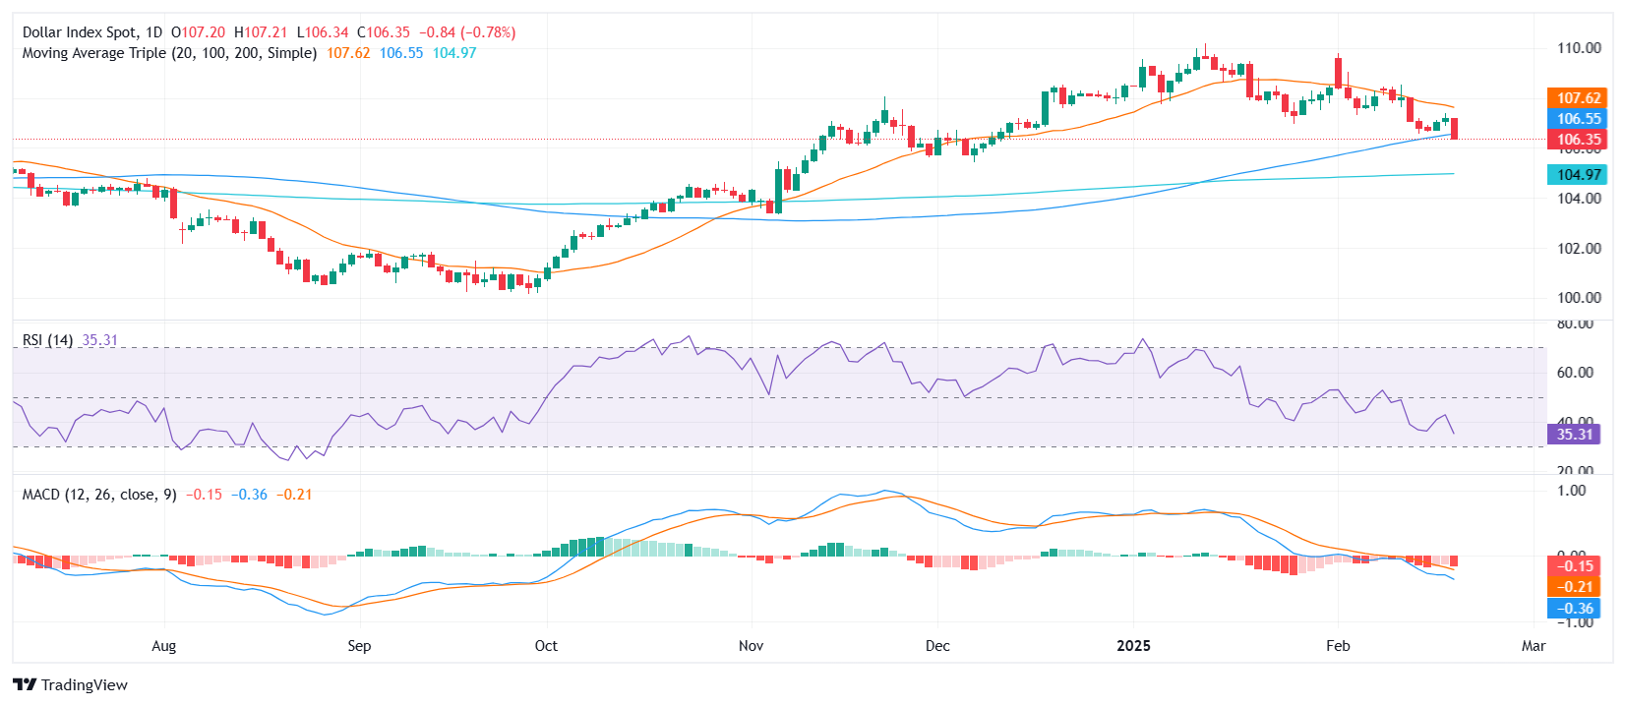Click the teal 104.97 price axis tag
Screen dimensions: 1626x706
pyautogui.click(x=1578, y=175)
